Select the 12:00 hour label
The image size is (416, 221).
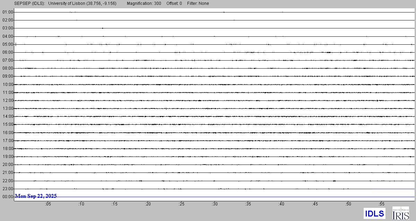[x=8, y=100]
